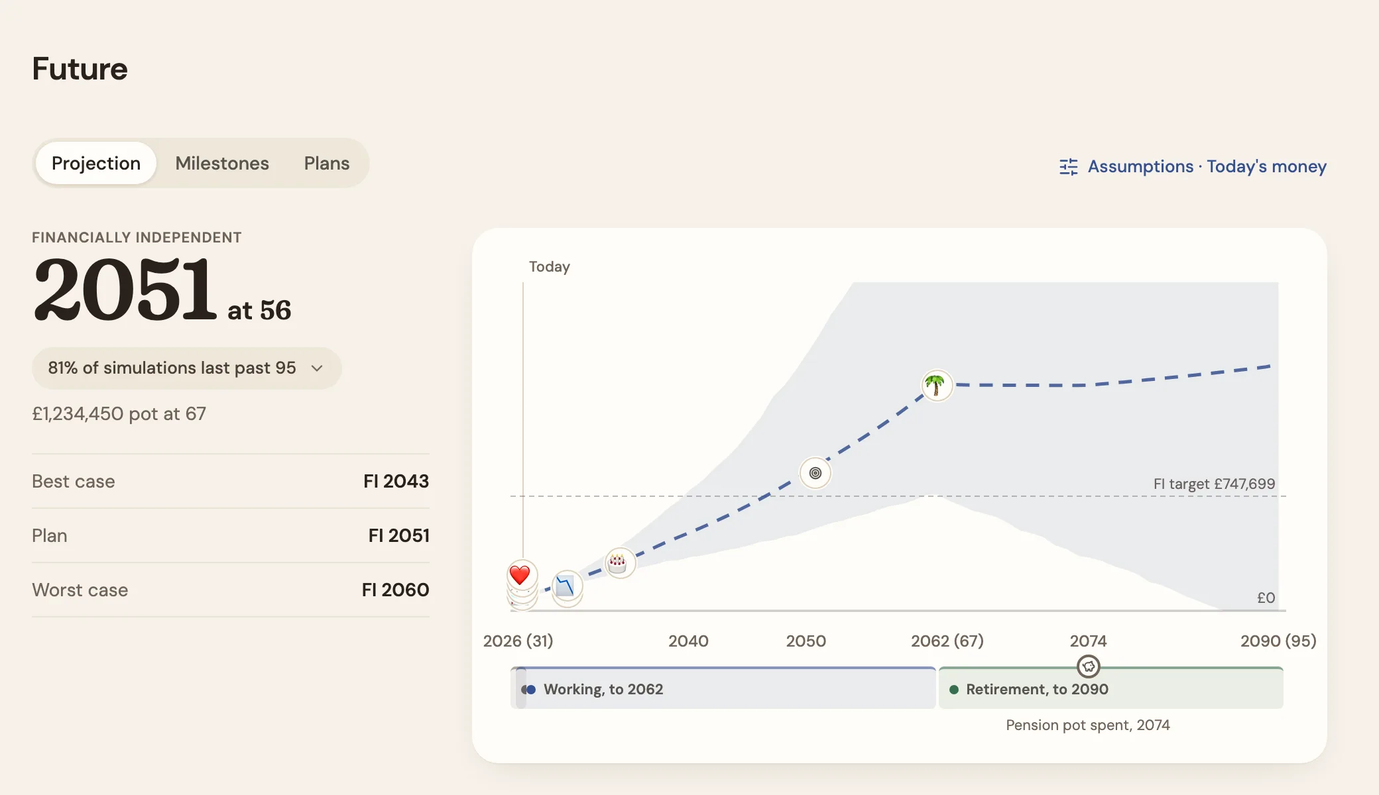Click the '2090 (95)' axis label
The image size is (1379, 795).
click(1278, 641)
